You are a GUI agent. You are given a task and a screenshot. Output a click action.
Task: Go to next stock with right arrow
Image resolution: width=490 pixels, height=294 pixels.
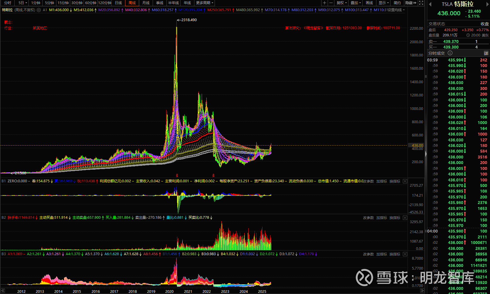tap(486, 4)
